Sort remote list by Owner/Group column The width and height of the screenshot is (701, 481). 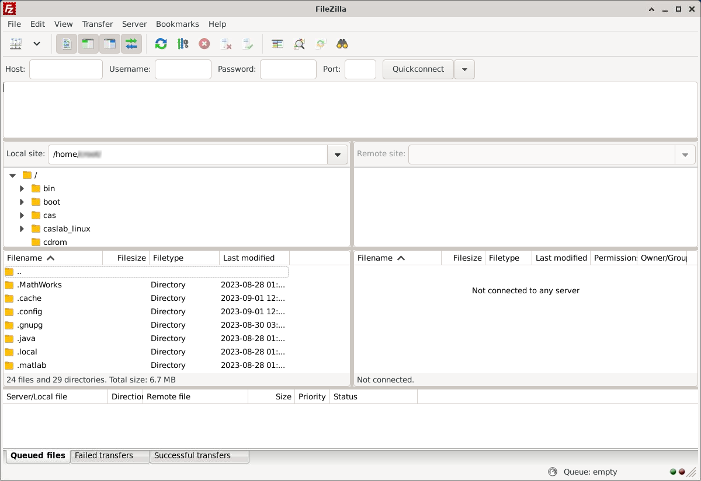(x=662, y=258)
